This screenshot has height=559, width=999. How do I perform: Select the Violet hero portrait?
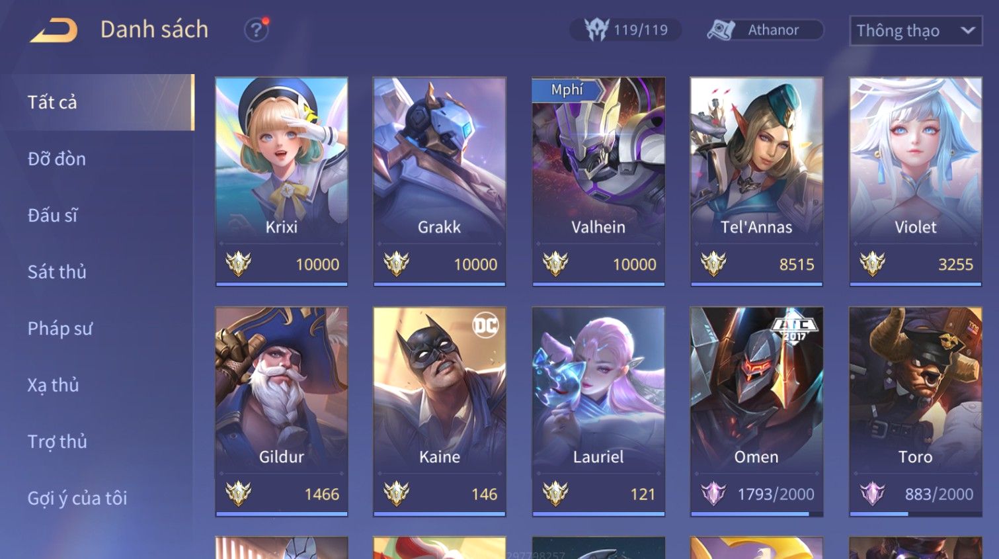(x=916, y=159)
